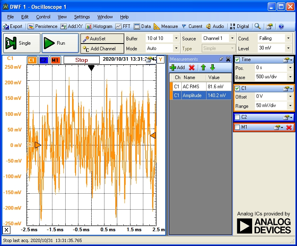Select the orange C1 channel color tag
The height and width of the screenshot is (246, 297).
tap(32, 60)
